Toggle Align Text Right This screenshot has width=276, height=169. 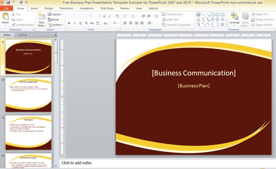tap(136, 23)
